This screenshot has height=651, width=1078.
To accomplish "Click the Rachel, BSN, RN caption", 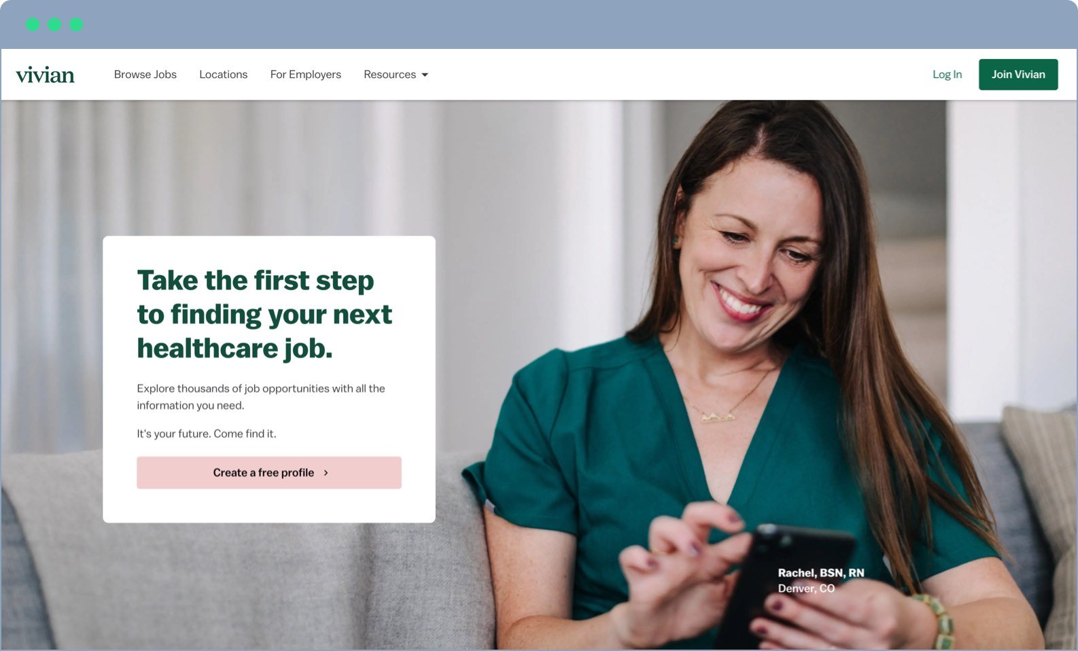I will [x=821, y=573].
